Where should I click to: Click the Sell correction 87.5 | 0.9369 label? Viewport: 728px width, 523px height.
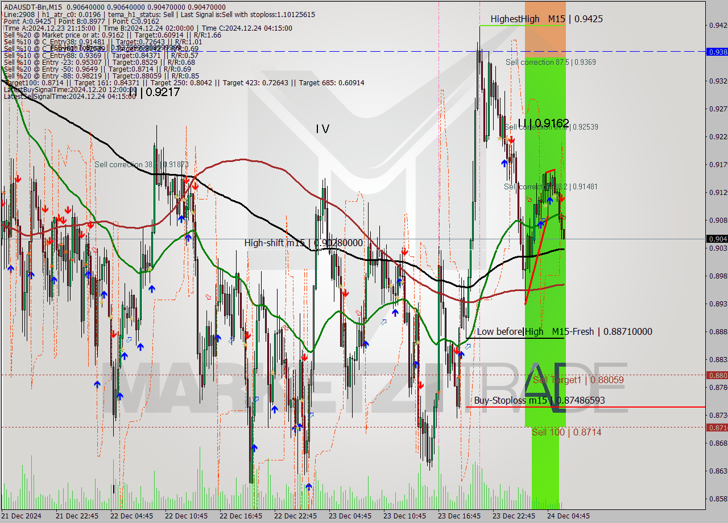click(x=551, y=62)
